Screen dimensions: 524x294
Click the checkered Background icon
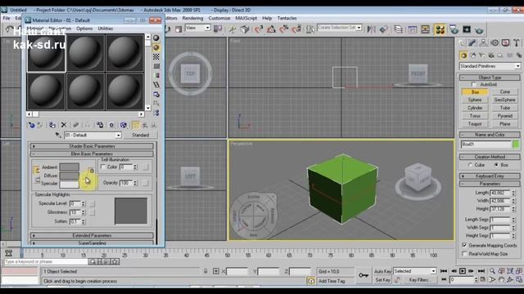pyautogui.click(x=156, y=57)
